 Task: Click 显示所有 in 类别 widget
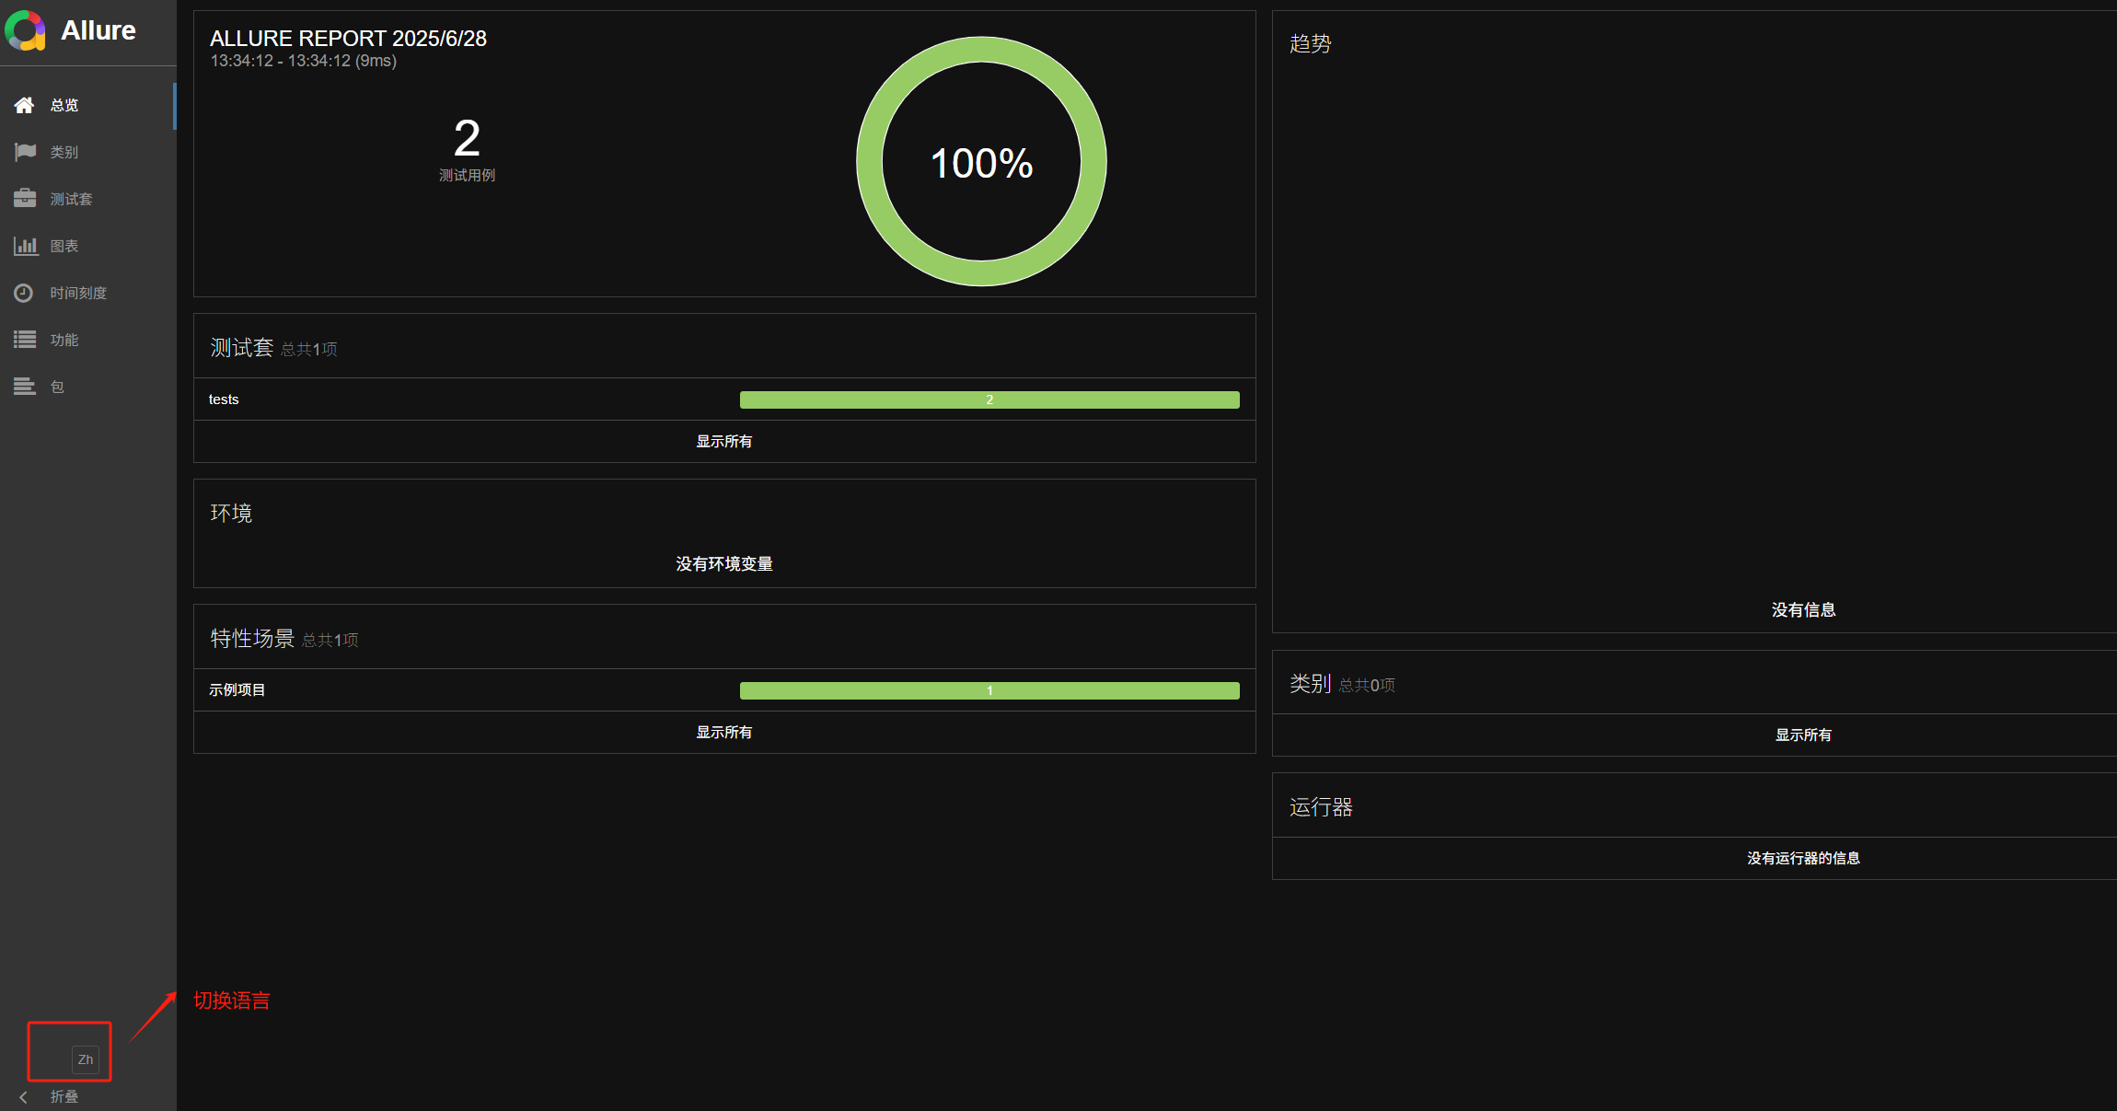click(x=1802, y=735)
